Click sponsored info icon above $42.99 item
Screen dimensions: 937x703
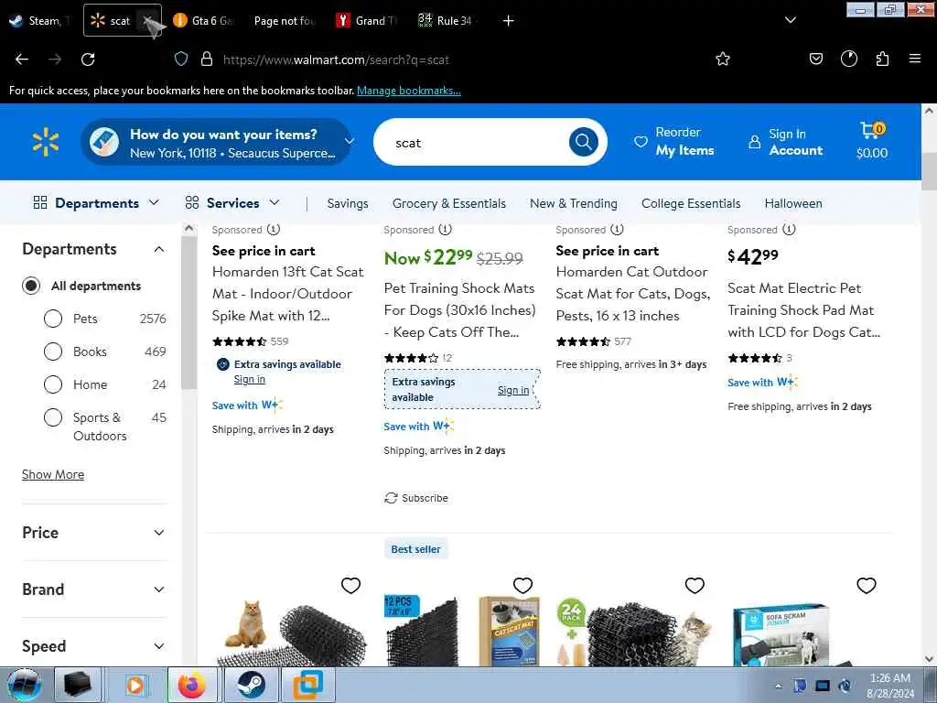coord(789,230)
